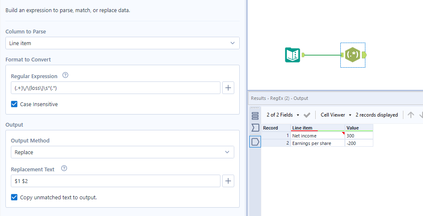Open the Cell Viewer dropdown

pyautogui.click(x=336, y=115)
